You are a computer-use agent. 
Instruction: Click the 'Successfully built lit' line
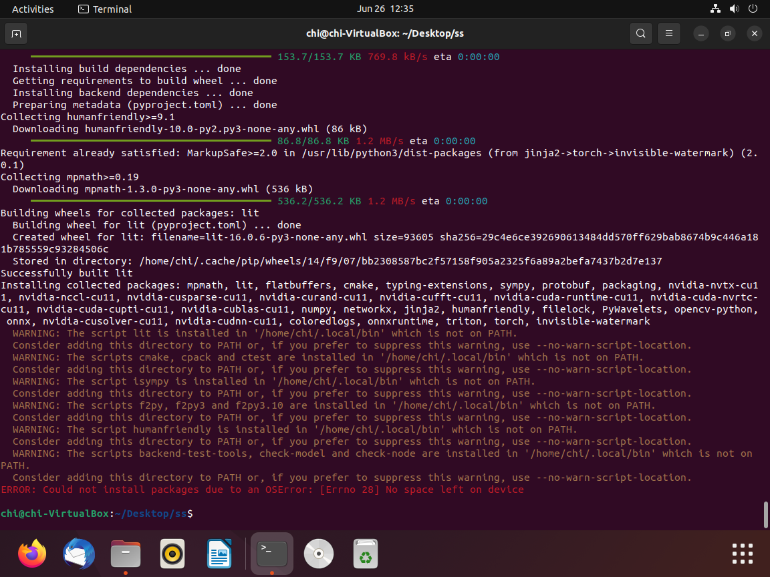[x=66, y=273]
